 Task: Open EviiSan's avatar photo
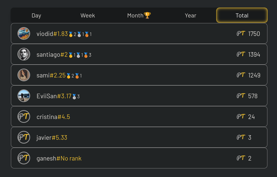click(24, 96)
